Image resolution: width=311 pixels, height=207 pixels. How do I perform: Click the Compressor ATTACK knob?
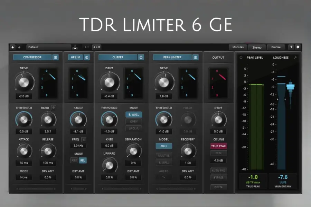point(24,151)
